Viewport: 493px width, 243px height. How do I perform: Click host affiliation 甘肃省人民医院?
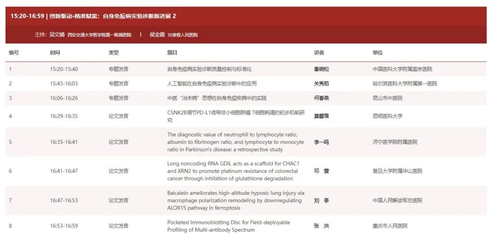[183, 35]
